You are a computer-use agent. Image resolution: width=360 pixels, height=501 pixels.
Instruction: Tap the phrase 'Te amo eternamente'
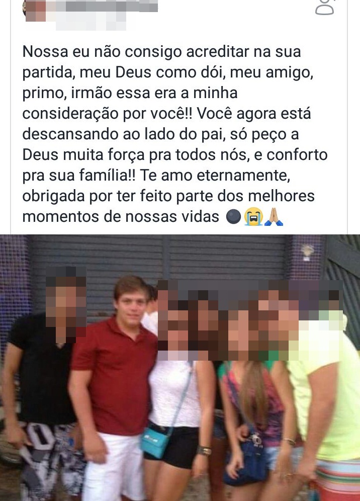pos(214,176)
